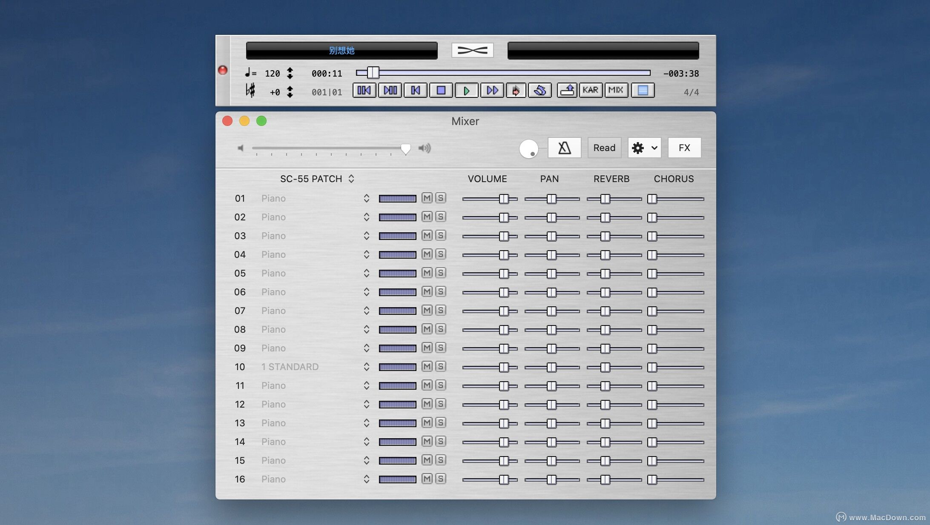Solo channel 10 with its S button
This screenshot has width=930, height=525.
coord(441,366)
